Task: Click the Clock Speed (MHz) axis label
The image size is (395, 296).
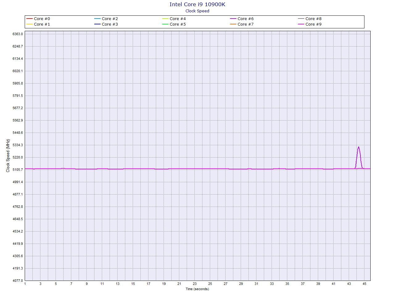Action: click(x=8, y=156)
